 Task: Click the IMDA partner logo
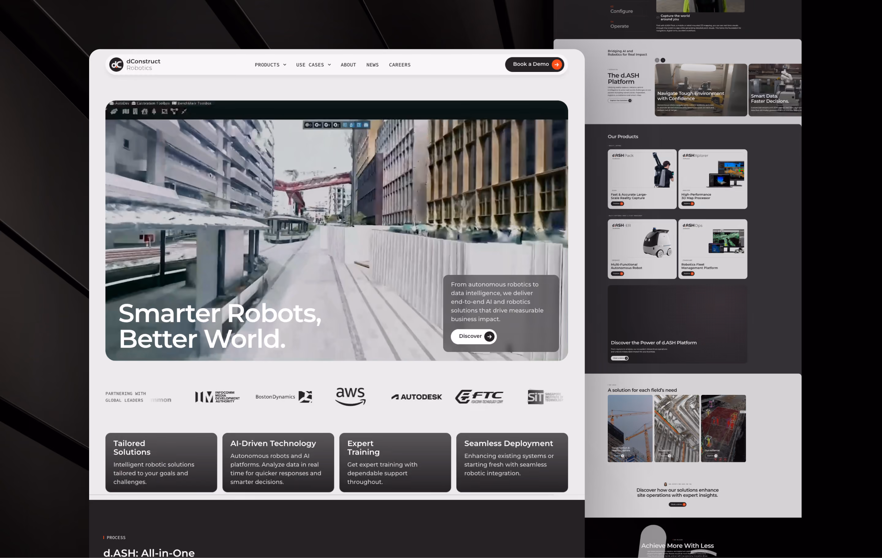click(x=217, y=397)
